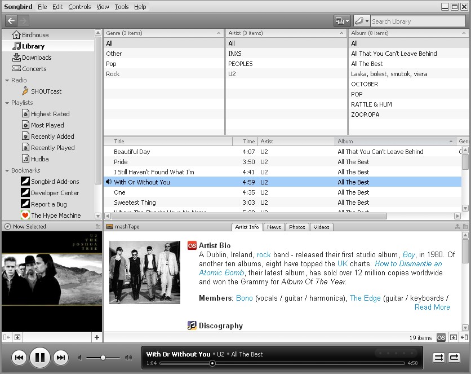This screenshot has height=374, width=471.
Task: Open The Edge link
Action: tap(365, 298)
